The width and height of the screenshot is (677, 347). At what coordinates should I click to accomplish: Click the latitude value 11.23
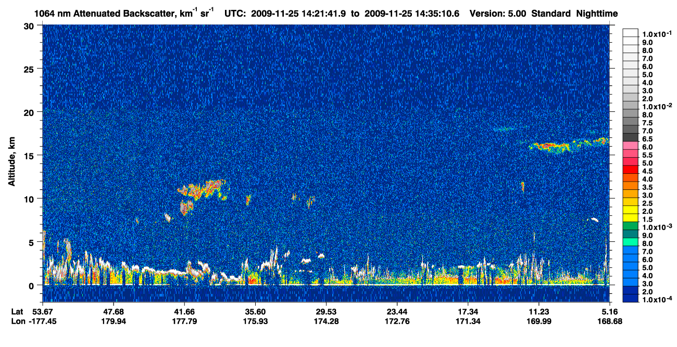click(x=538, y=312)
